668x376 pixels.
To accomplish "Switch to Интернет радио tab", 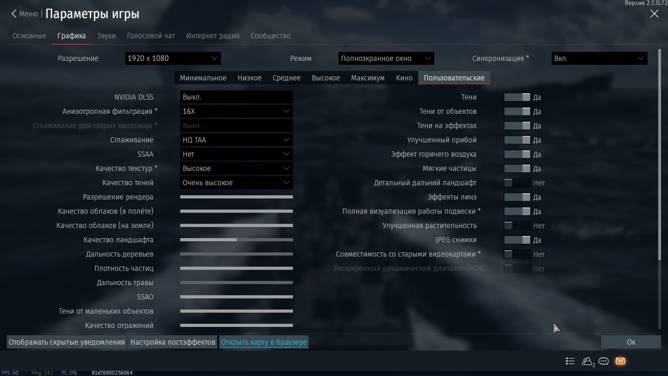I will pyautogui.click(x=213, y=36).
